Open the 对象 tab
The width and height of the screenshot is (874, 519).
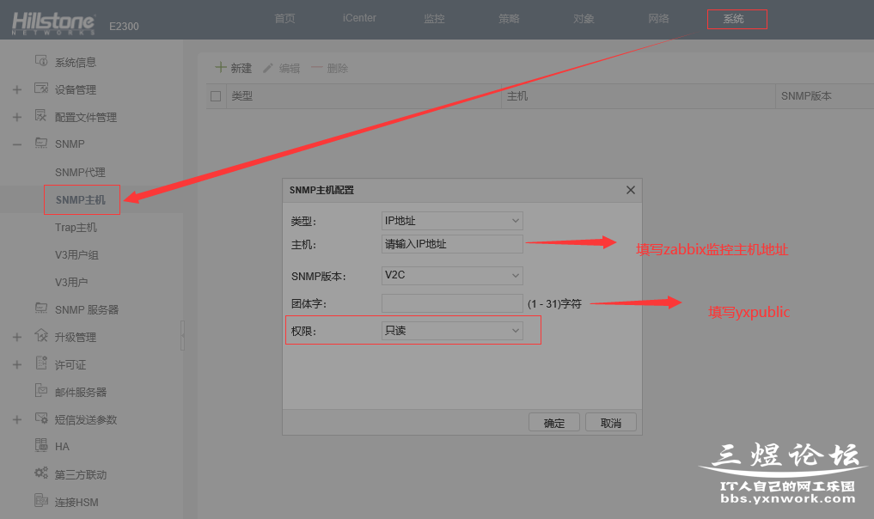[584, 18]
